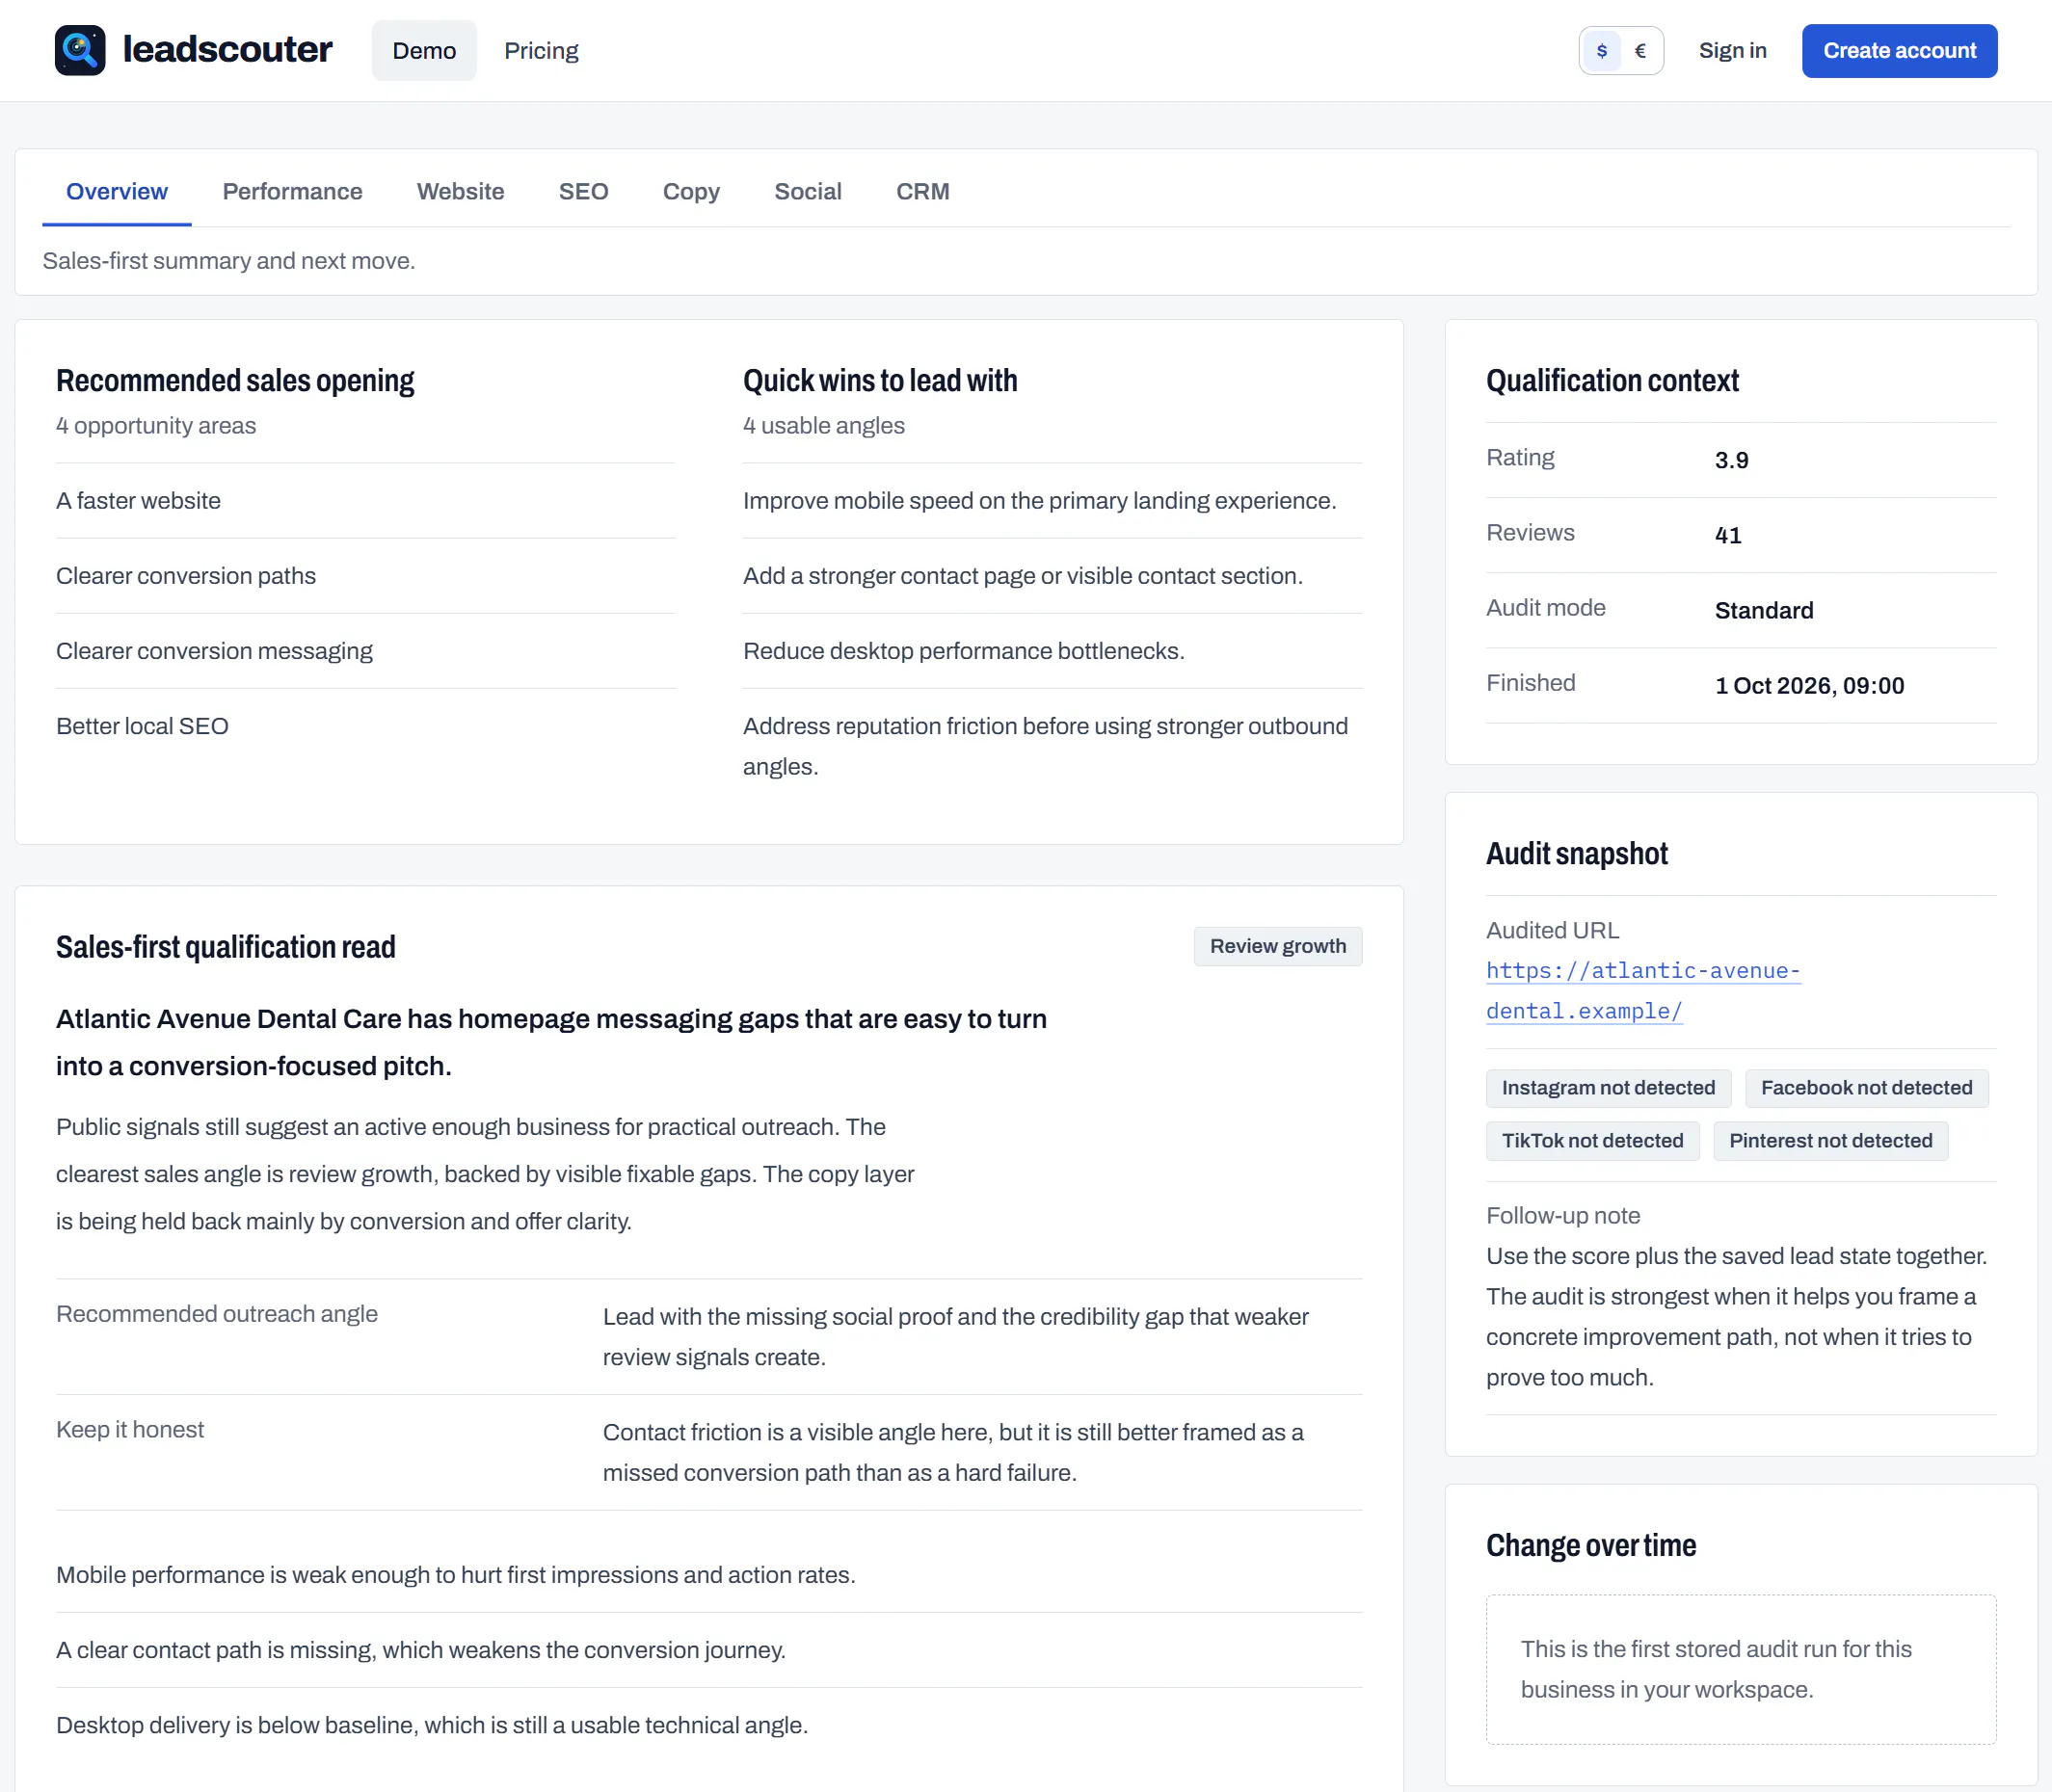Click the Audit mode value Standard

point(1764,610)
